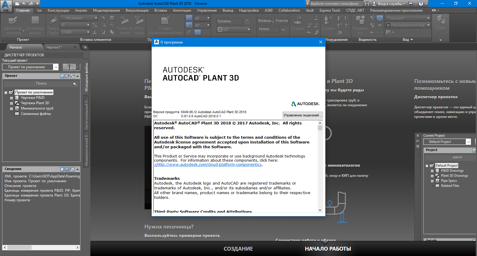The image size is (477, 256).
Task: Select the Ортогональный D... vertical tab
Action: 86,113
